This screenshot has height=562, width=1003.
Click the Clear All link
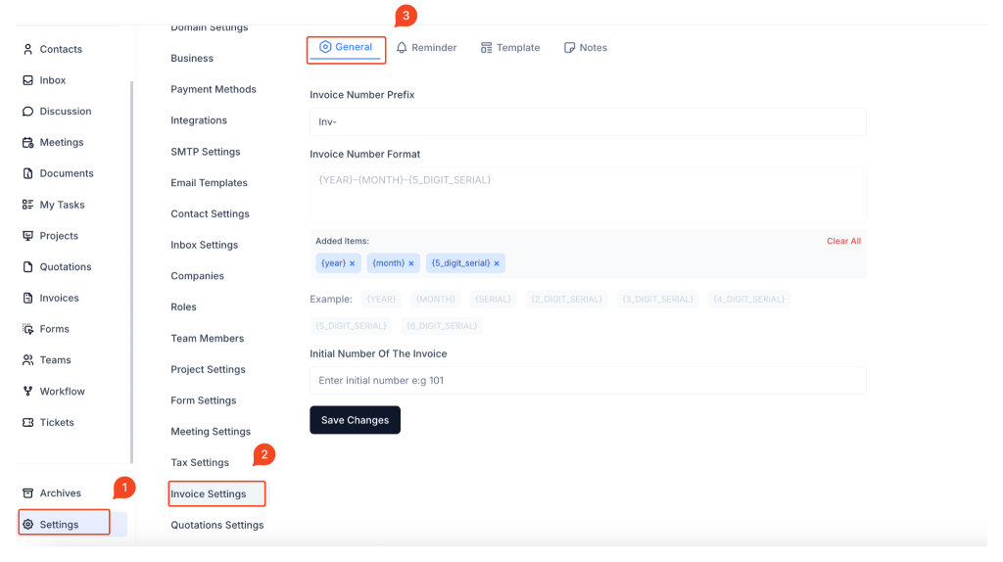point(843,241)
